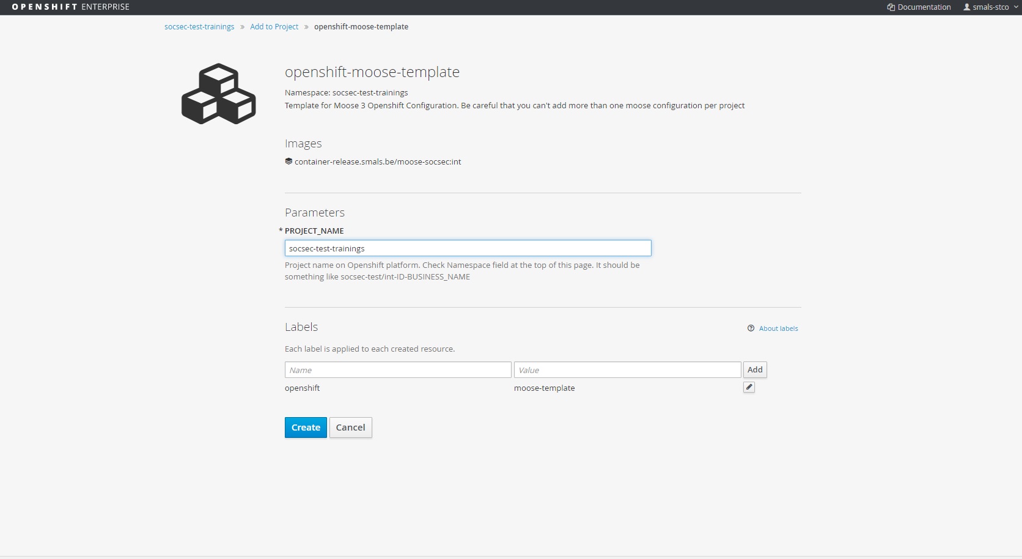Image resolution: width=1022 pixels, height=559 pixels.
Task: Click the label Value input field
Action: (627, 370)
